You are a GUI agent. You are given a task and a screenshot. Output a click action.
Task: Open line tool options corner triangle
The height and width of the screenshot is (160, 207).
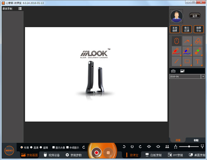pos(180,65)
